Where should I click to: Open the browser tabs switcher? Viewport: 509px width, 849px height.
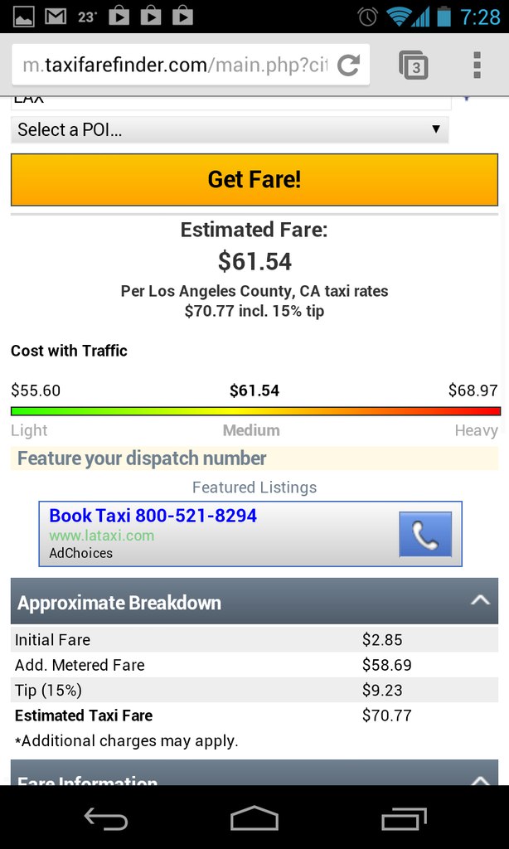[414, 65]
